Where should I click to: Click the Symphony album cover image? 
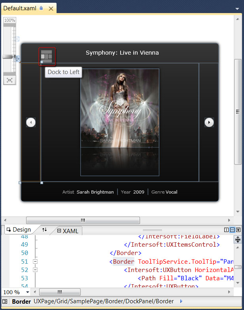tap(120, 108)
